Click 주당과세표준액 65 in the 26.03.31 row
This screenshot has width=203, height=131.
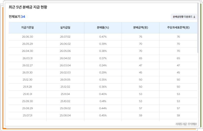(178, 58)
